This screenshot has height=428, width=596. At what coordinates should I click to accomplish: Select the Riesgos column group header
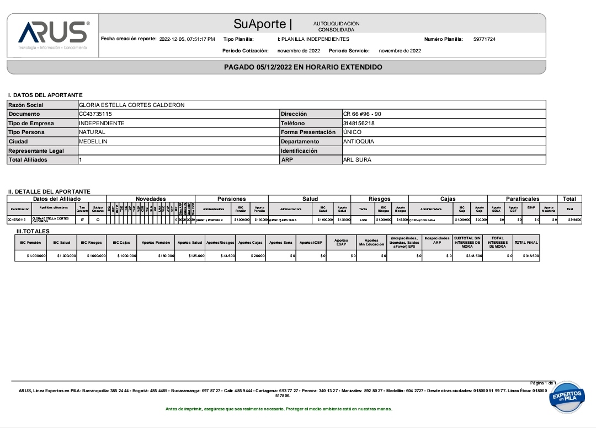(x=379, y=199)
